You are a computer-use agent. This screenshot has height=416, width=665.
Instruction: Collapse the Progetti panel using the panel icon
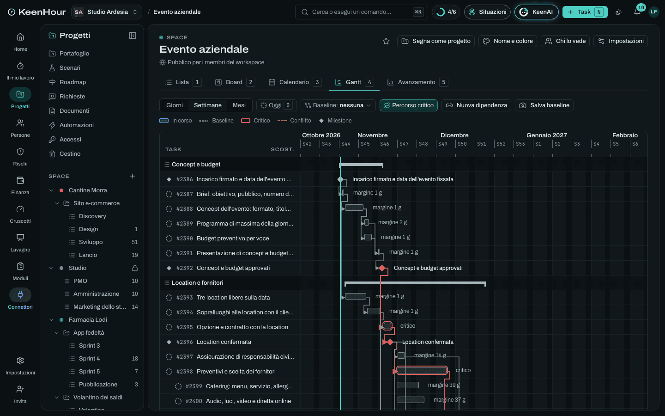tap(133, 36)
